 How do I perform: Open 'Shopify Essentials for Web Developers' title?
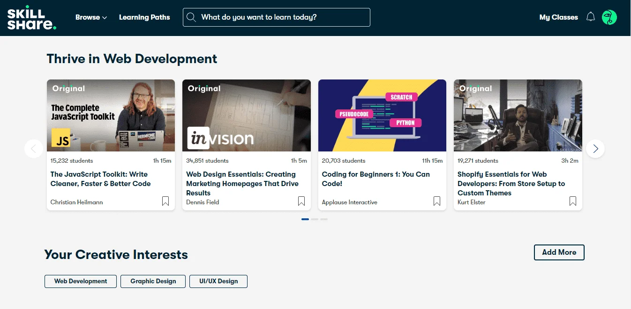click(x=511, y=184)
